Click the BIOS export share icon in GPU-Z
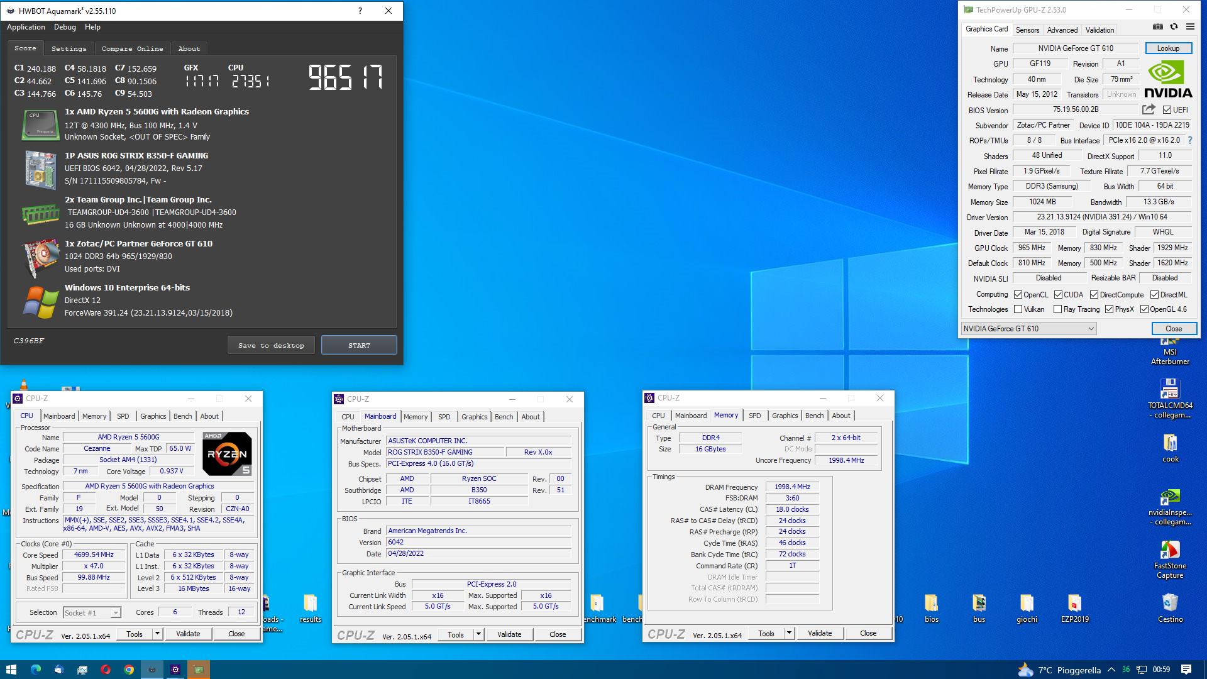Viewport: 1207px width, 679px height. click(1149, 109)
